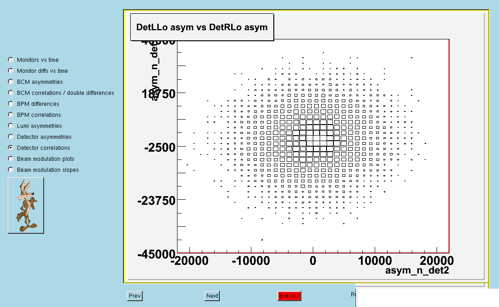The height and width of the screenshot is (307, 499).
Task: Click the -2500 y-axis tick label
Action: tap(160, 148)
